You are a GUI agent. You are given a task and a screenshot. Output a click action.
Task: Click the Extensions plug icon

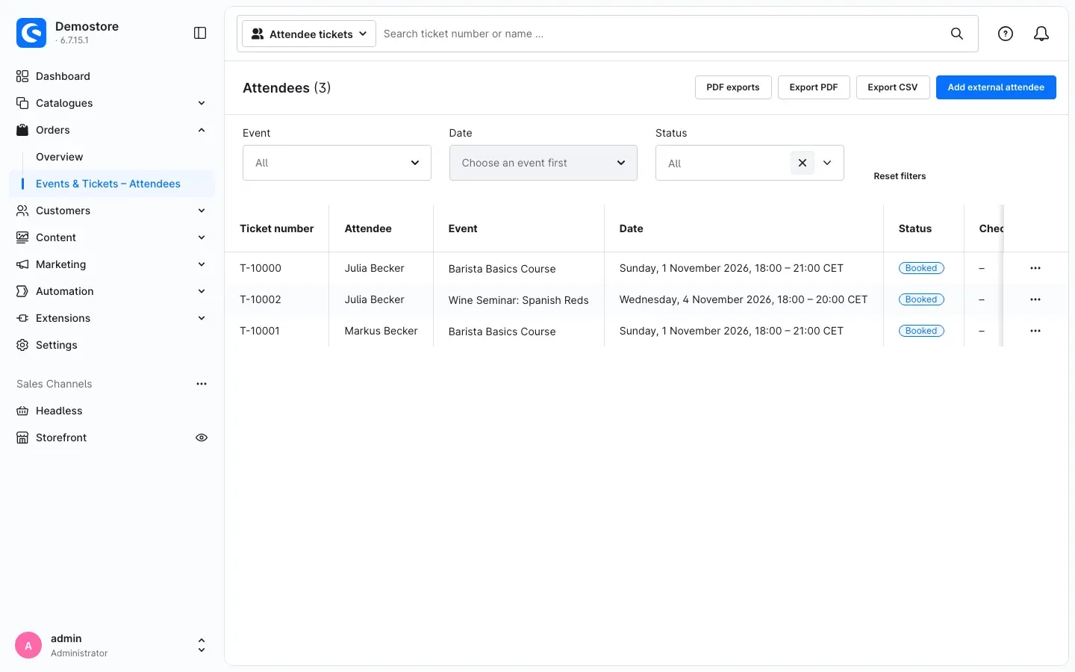pos(22,318)
